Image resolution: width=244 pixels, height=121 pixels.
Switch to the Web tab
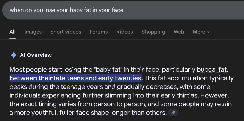[x=179, y=32]
